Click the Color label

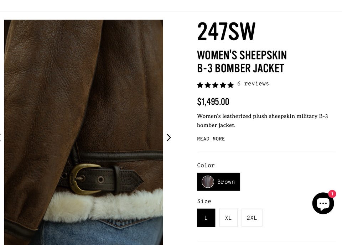coord(206,166)
